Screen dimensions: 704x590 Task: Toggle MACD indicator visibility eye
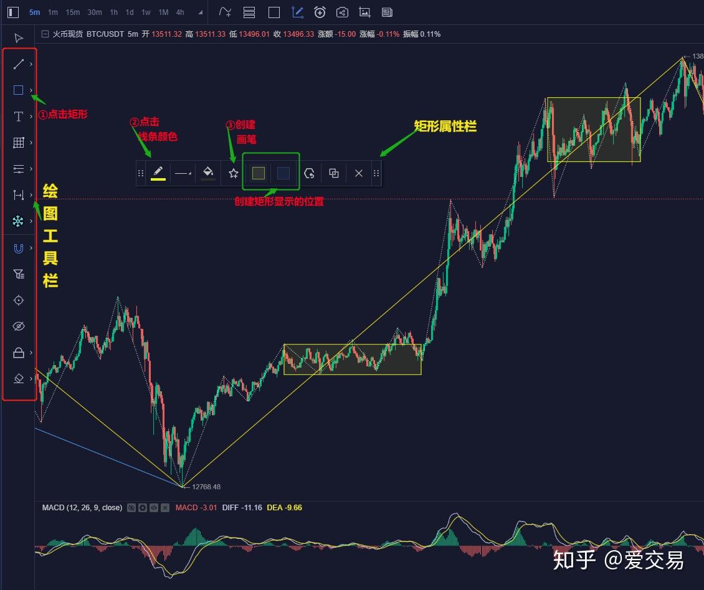pos(131,508)
